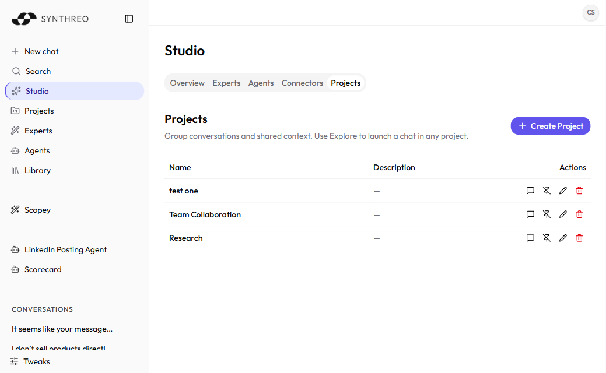The width and height of the screenshot is (606, 373).
Task: Open the Scorecard agent
Action: (x=74, y=269)
